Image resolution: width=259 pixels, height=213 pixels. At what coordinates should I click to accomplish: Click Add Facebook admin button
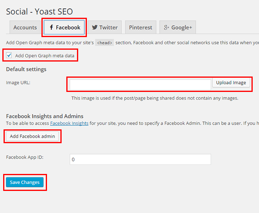[x=32, y=136]
